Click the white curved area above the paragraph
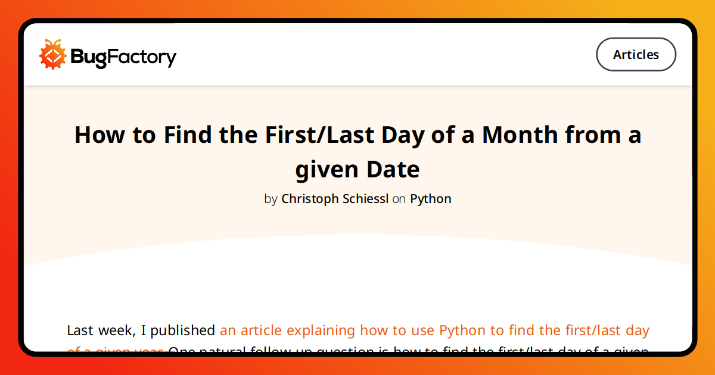Screen dimensions: 715x375 (x=357, y=286)
